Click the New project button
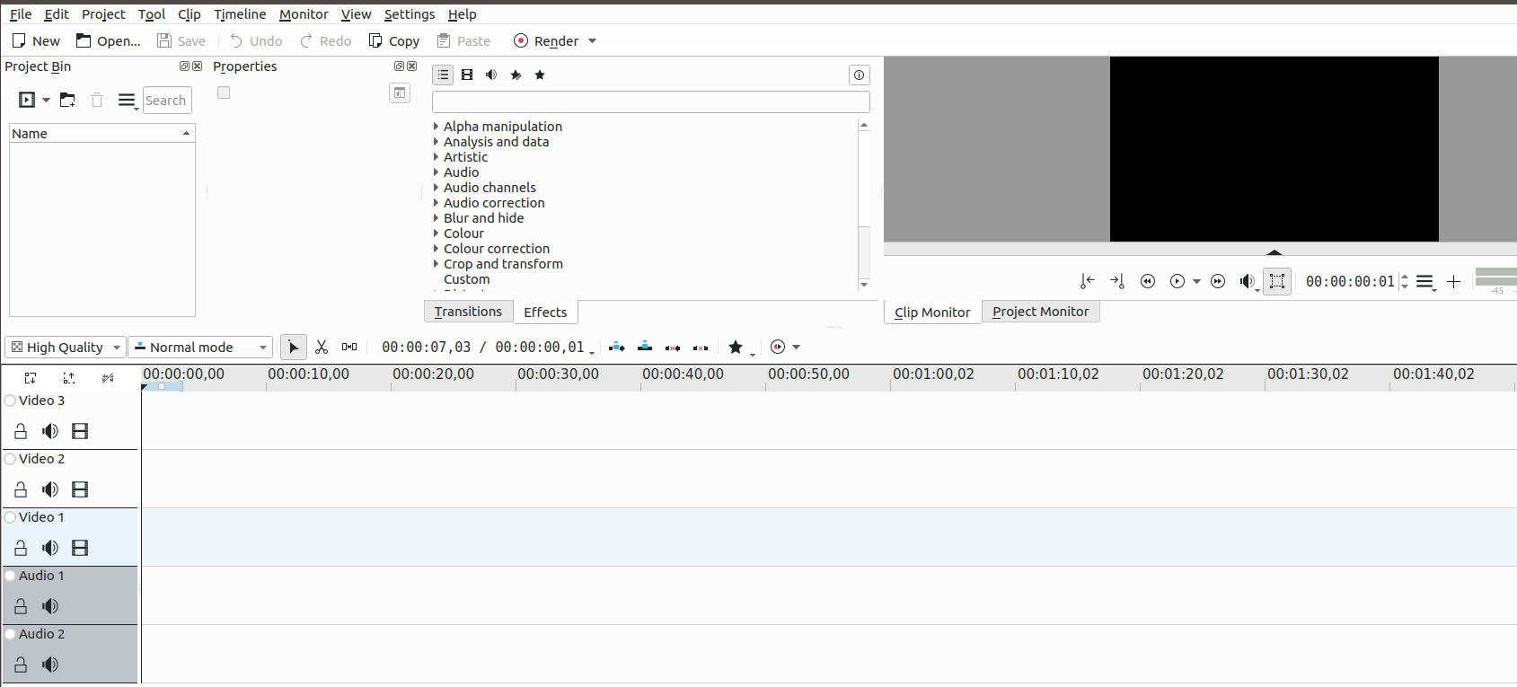 tap(36, 41)
